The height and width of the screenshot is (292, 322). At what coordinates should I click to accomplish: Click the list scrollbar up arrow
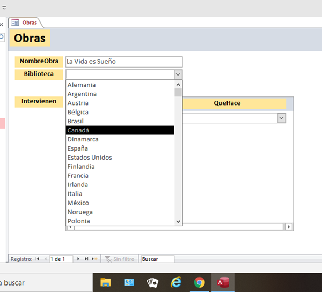pyautogui.click(x=178, y=85)
